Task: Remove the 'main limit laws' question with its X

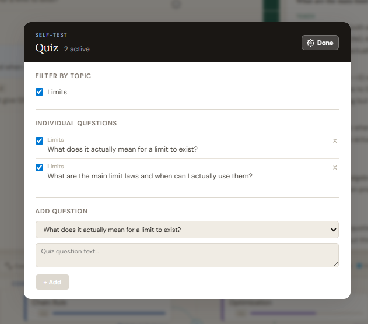Action: click(x=335, y=167)
